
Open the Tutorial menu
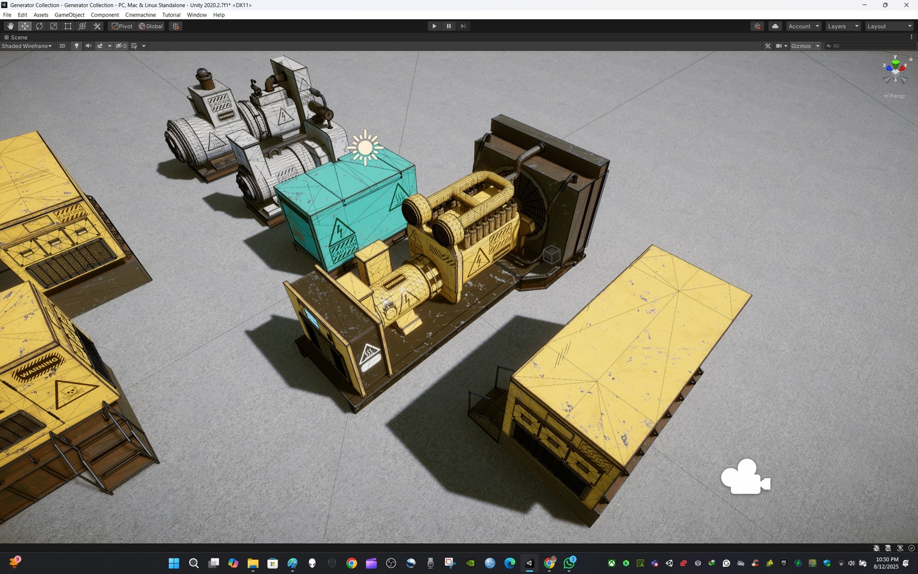171,15
